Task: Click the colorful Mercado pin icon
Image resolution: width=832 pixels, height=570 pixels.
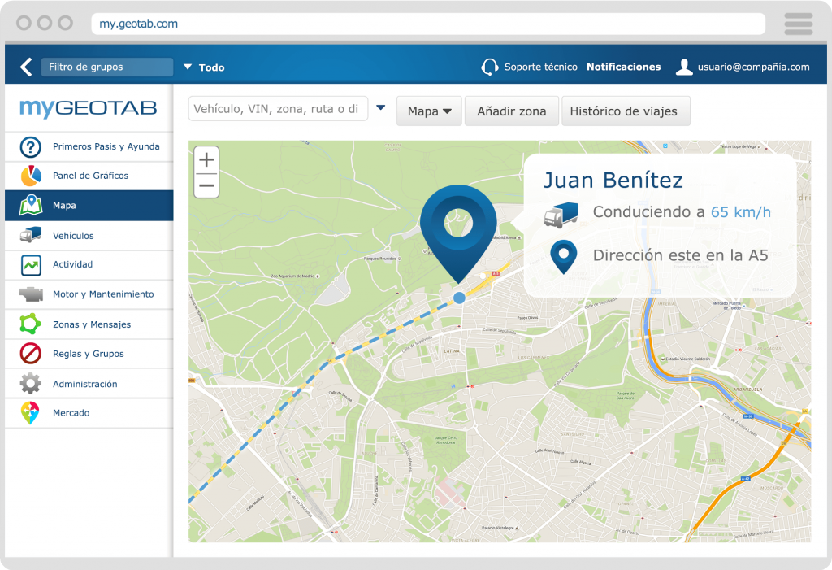Action: click(x=30, y=413)
